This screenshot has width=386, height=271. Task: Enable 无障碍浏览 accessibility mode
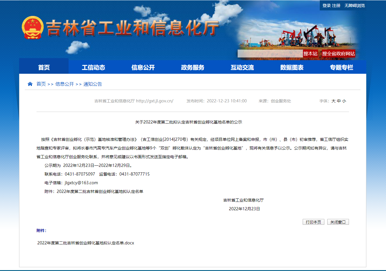[354, 5]
